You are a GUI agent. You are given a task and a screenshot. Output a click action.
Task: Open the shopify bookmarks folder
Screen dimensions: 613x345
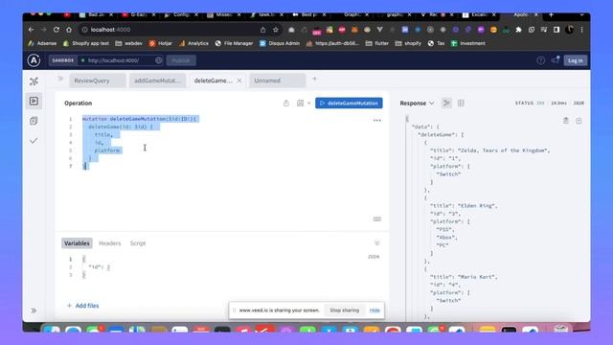pyautogui.click(x=408, y=43)
